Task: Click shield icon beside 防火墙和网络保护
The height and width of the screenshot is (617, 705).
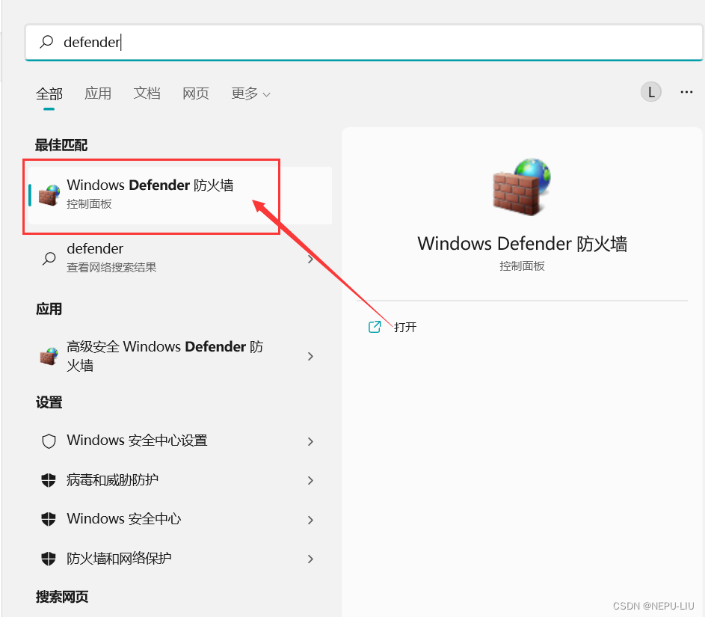Action: point(49,559)
